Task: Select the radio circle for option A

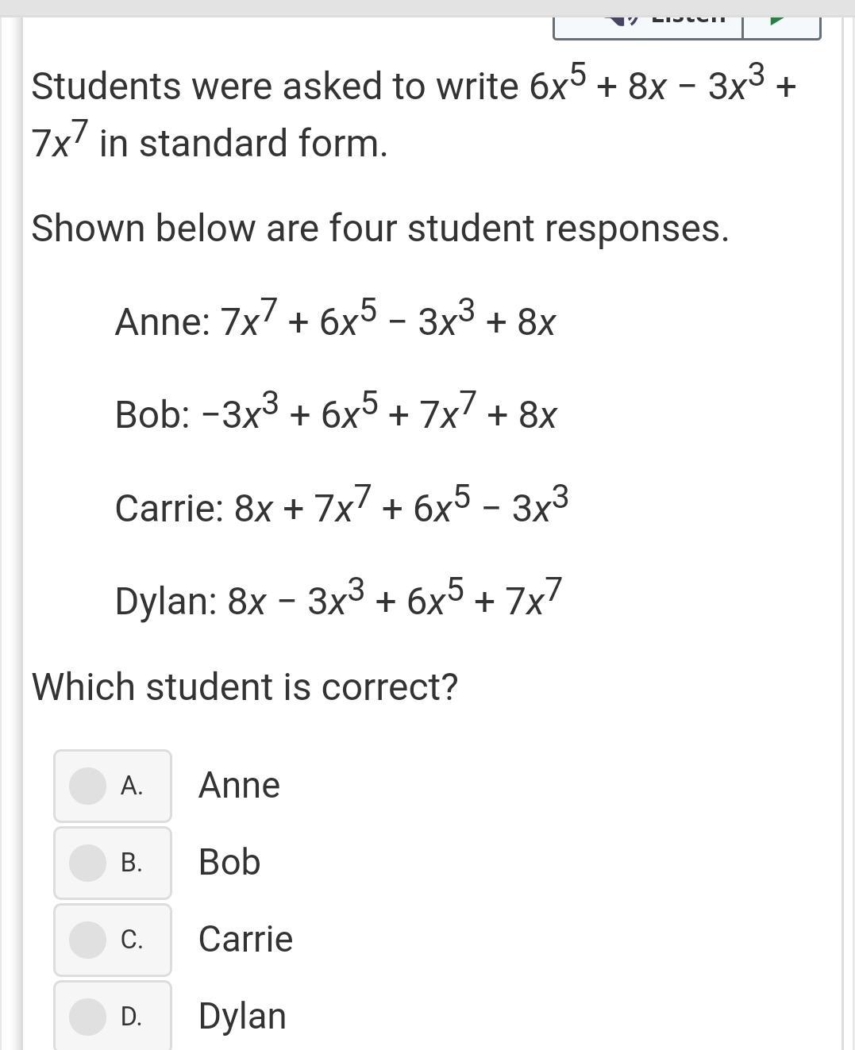Action: click(87, 786)
